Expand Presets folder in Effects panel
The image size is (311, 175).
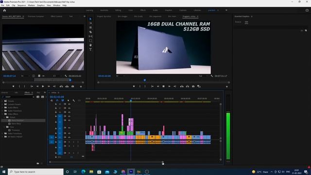coord(2,101)
